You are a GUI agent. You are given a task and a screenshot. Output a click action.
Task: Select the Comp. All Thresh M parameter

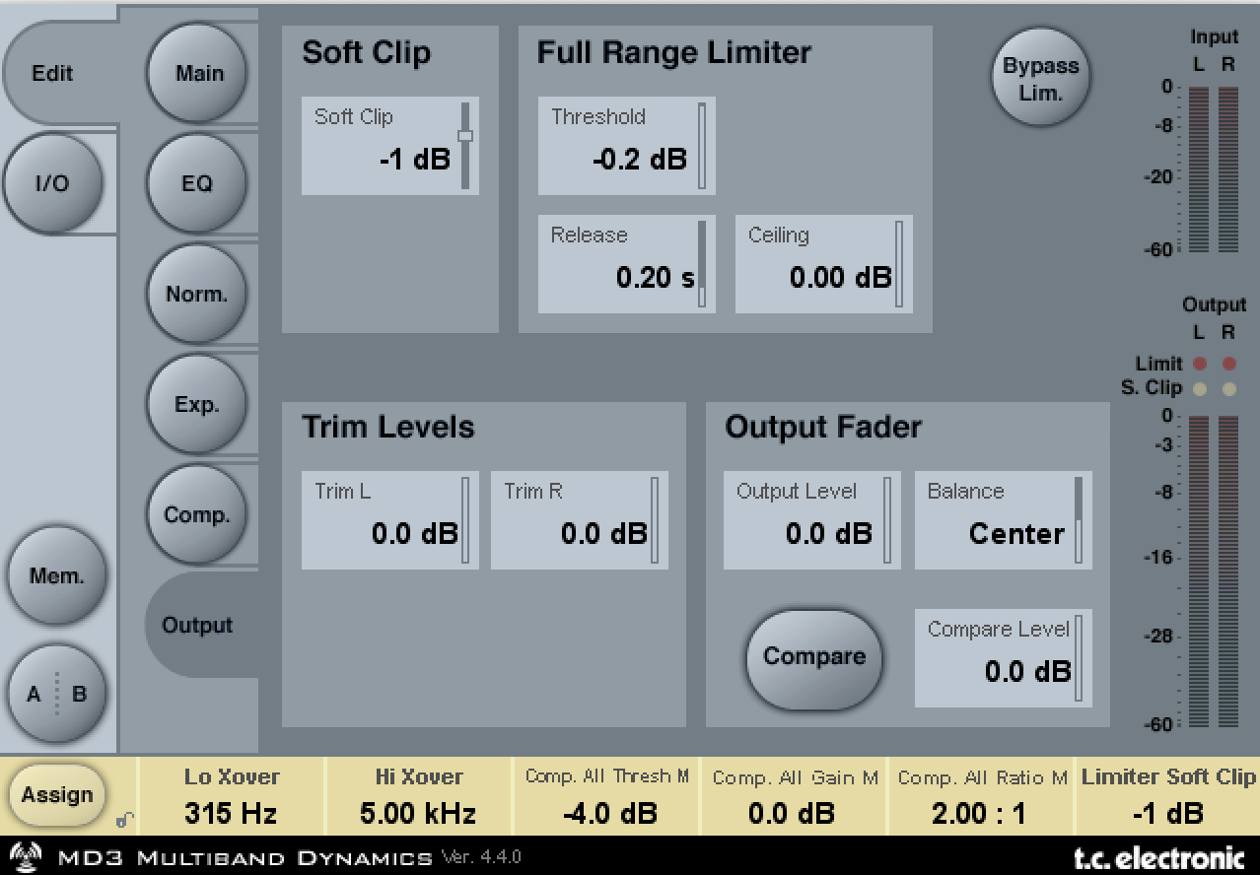[606, 795]
